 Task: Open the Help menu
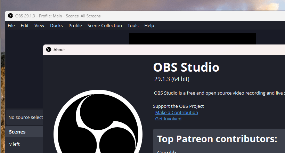[x=149, y=26]
